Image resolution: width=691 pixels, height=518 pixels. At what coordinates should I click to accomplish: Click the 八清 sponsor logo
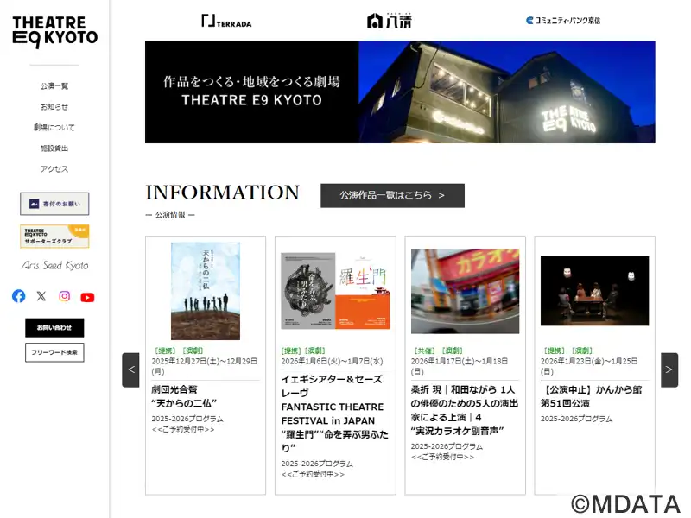(x=390, y=20)
